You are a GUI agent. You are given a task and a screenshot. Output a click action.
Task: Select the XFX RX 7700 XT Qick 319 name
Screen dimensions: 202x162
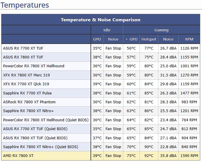click(x=26, y=84)
